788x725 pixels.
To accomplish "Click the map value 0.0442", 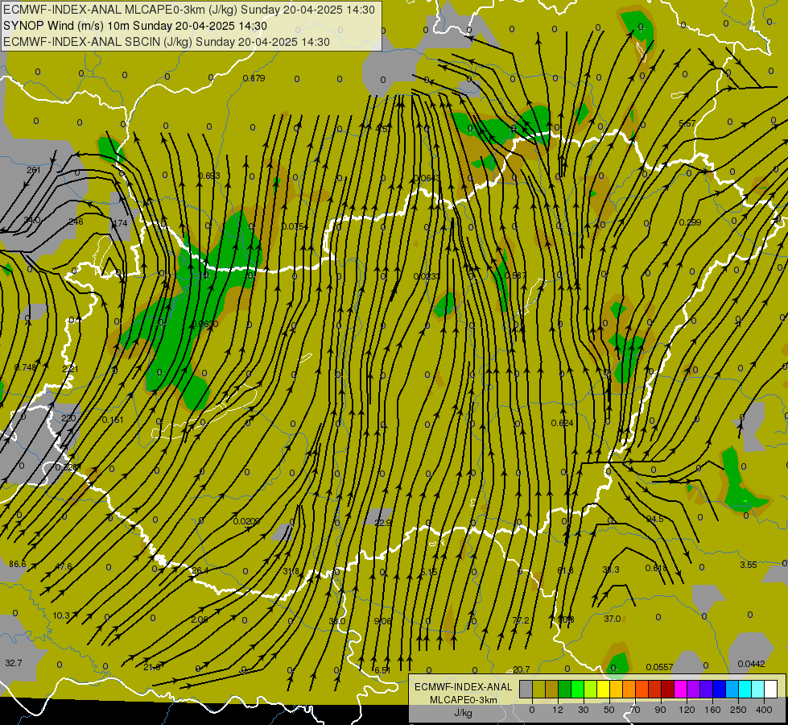I will click(751, 664).
